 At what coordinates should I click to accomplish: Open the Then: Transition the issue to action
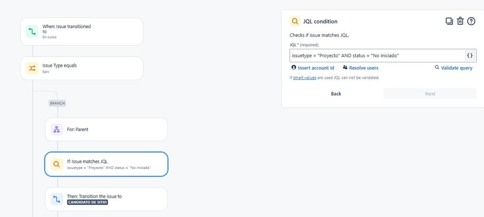click(106, 199)
